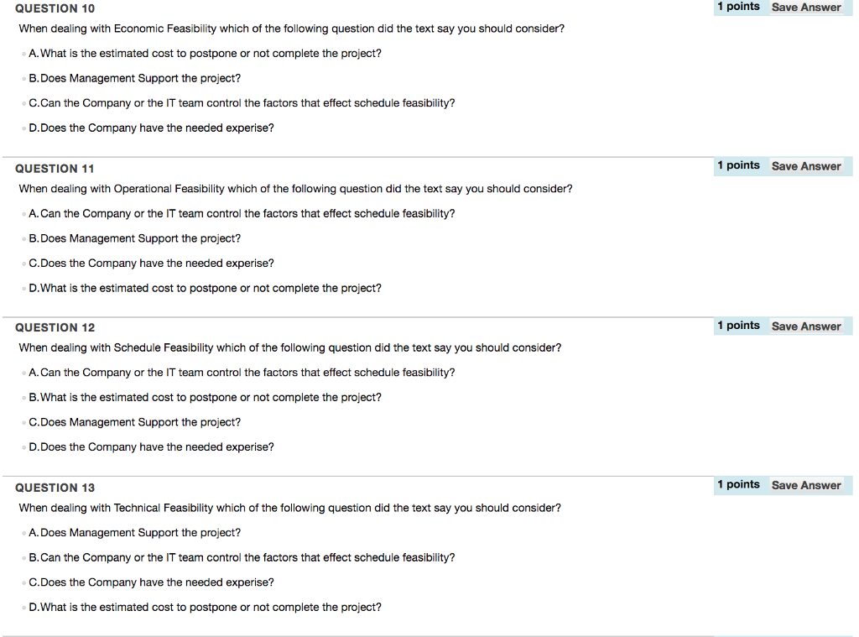Pick answer D in Question 12
Viewport: 859px width, 637px height.
[x=23, y=446]
